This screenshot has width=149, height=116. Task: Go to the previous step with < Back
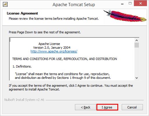(85, 107)
